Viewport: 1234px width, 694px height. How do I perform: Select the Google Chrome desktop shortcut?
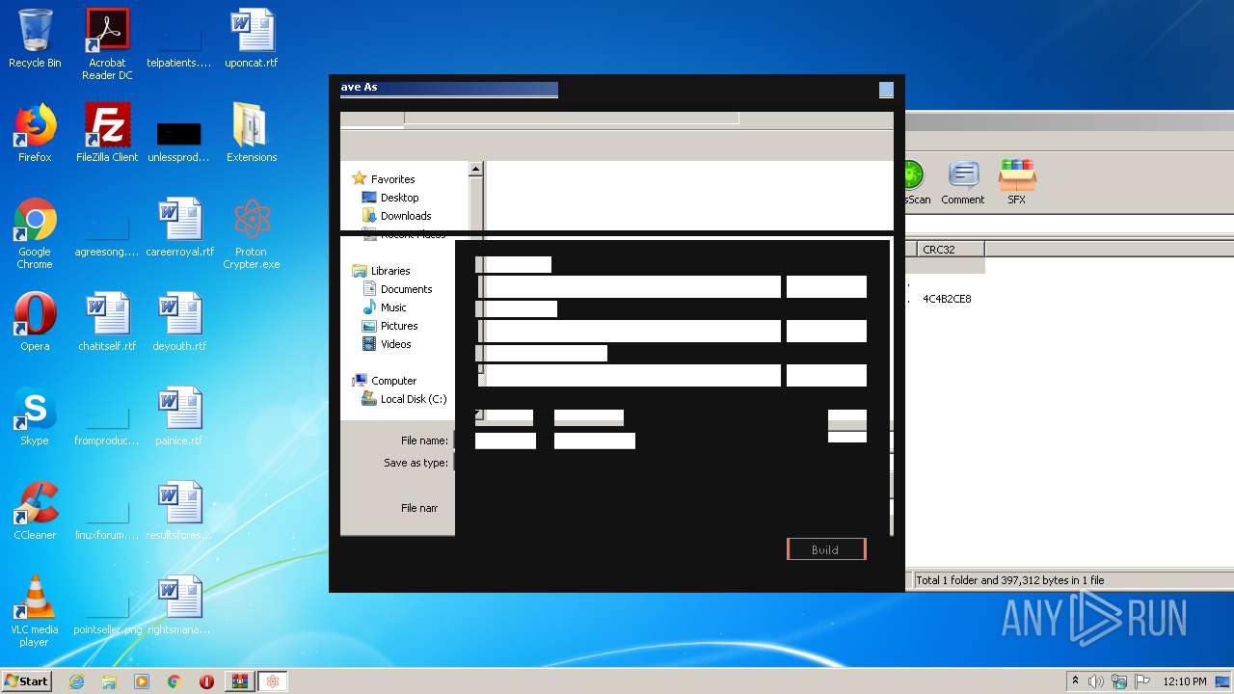click(35, 233)
